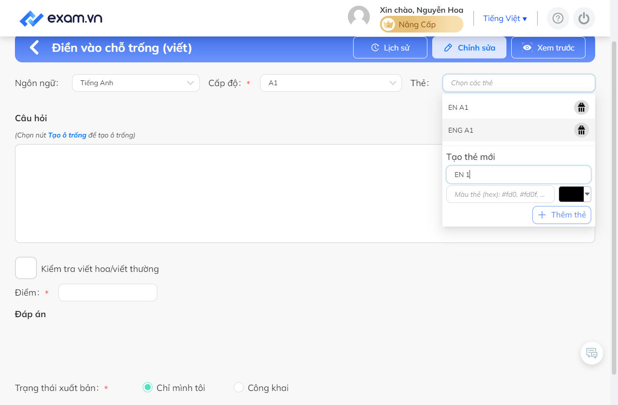Image resolution: width=618 pixels, height=405 pixels.
Task: Open the Tiếng Việt language dropdown
Action: (505, 18)
